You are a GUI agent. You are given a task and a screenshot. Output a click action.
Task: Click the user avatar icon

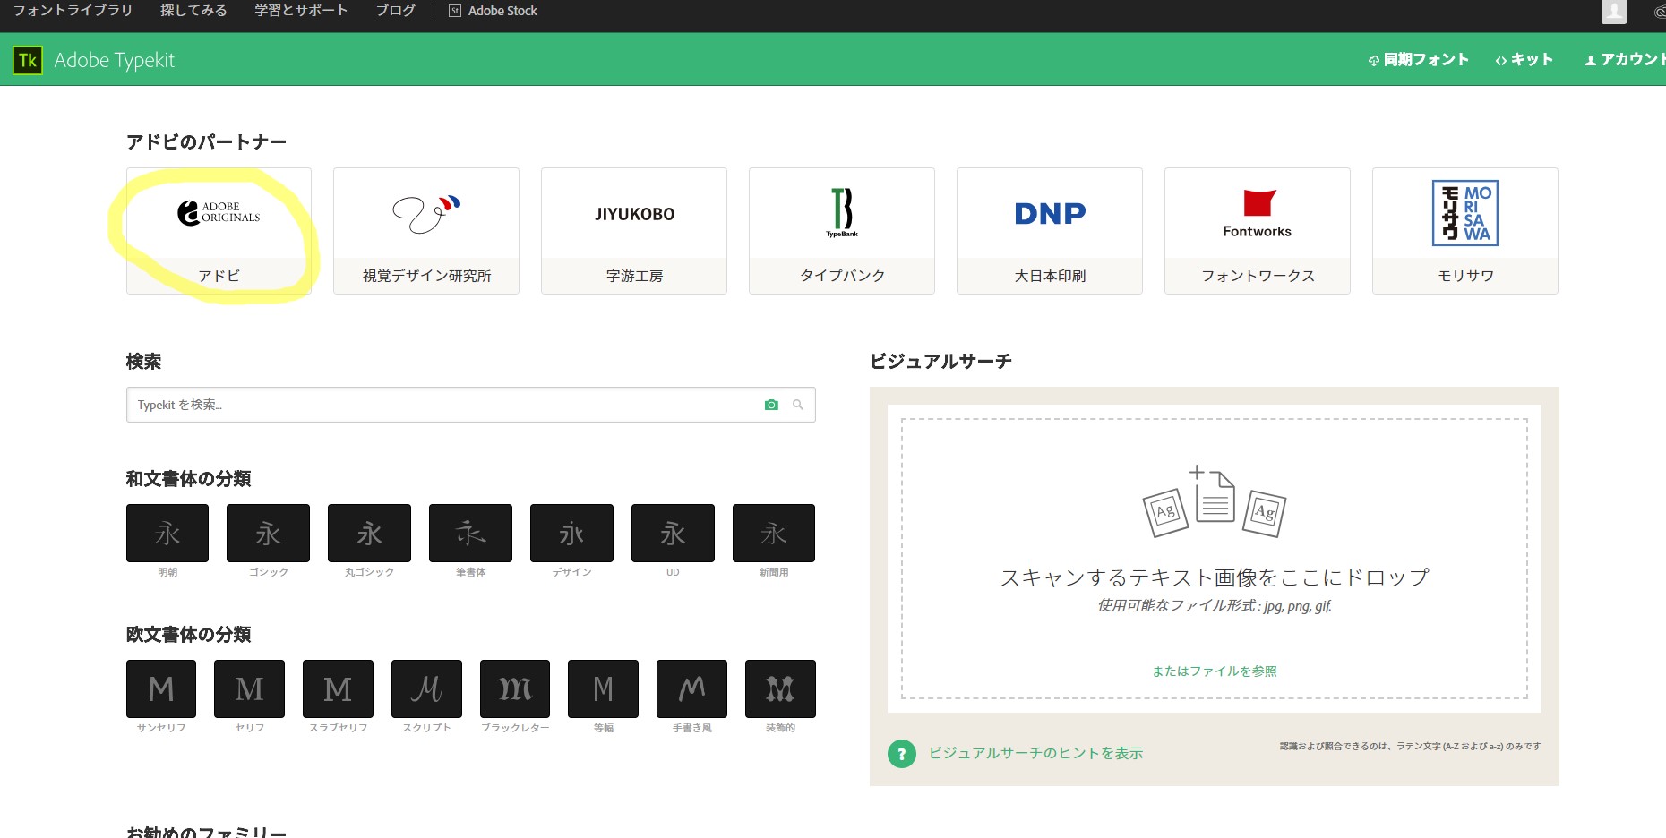coord(1614,11)
